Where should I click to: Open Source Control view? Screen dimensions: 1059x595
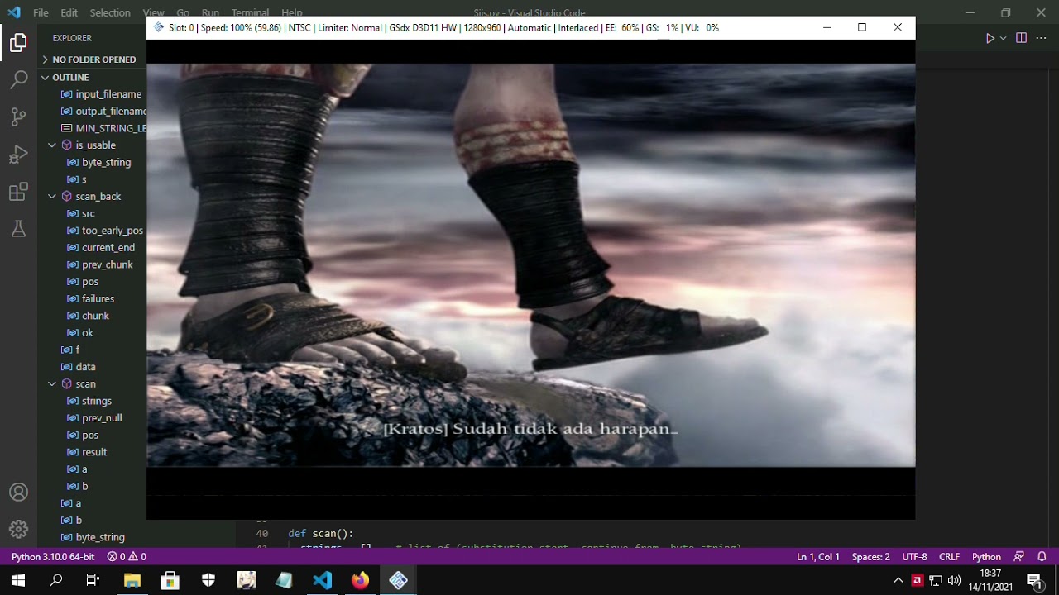18,117
